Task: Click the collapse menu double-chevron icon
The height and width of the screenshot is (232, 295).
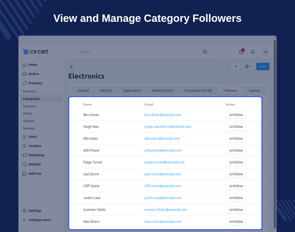Action: (x=24, y=220)
